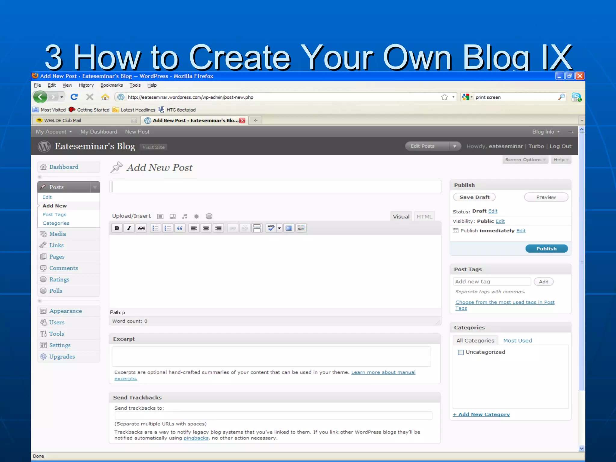616x462 pixels.
Task: Insert the More tag break
Action: (257, 228)
